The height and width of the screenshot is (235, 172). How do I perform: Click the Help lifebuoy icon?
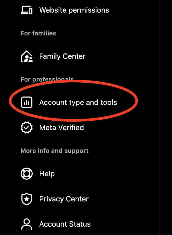click(26, 174)
